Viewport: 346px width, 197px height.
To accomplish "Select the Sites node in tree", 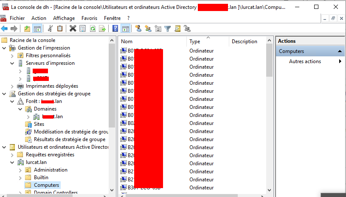I will pyautogui.click(x=39, y=124).
